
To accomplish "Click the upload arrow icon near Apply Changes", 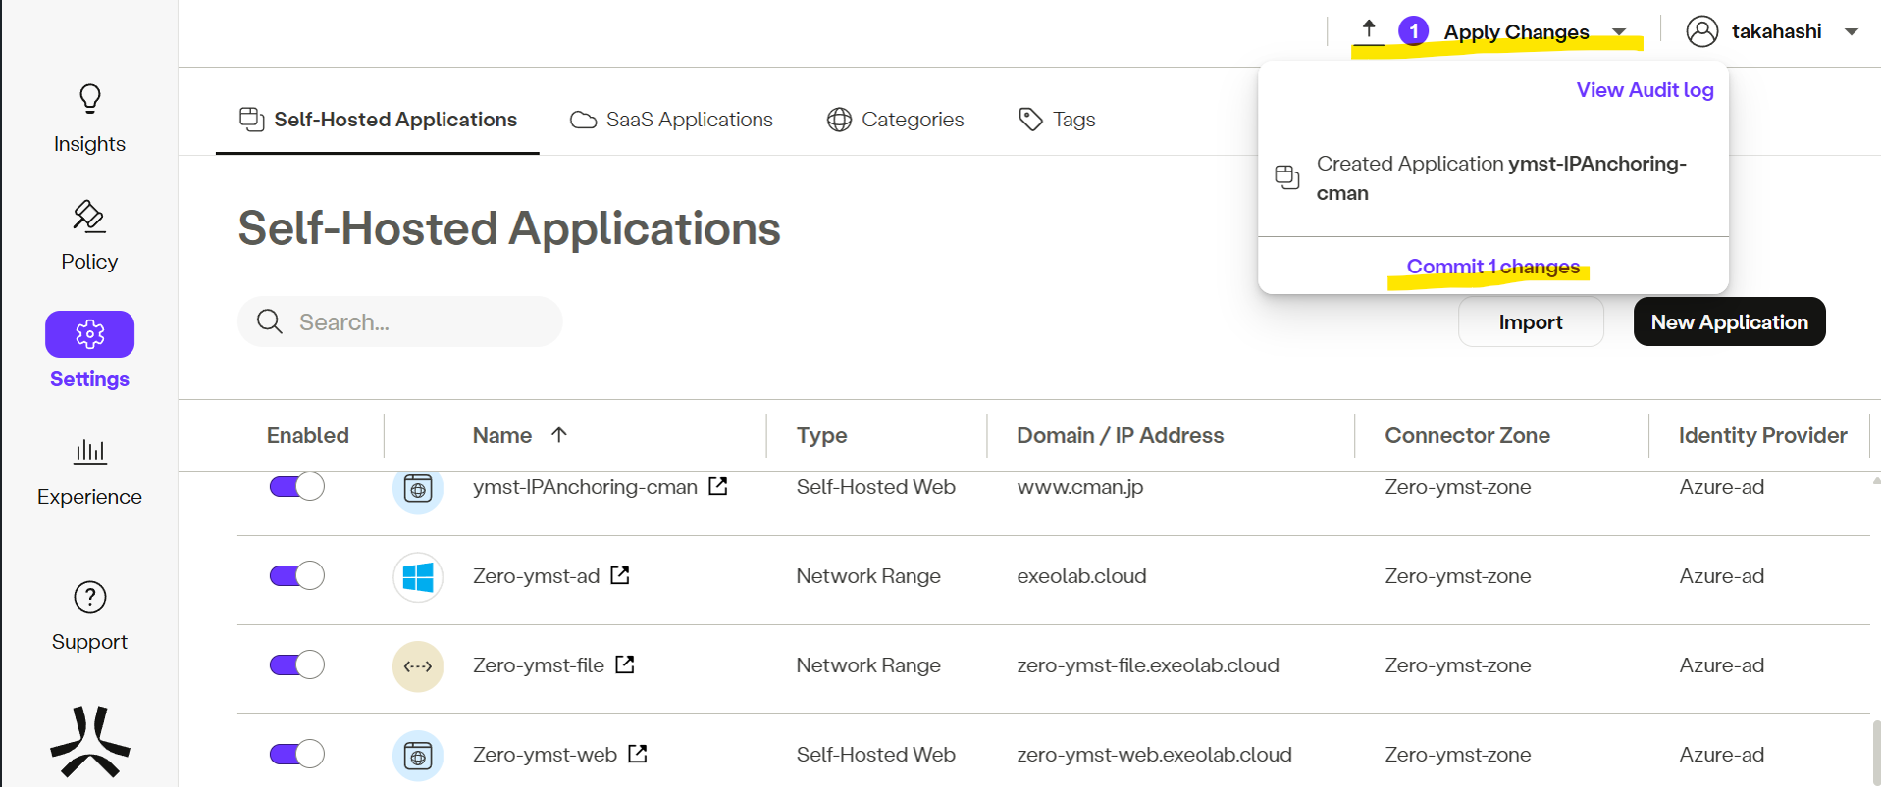I will (1369, 29).
